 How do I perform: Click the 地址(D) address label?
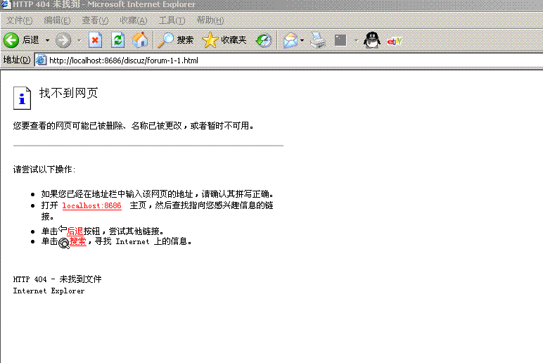point(17,60)
